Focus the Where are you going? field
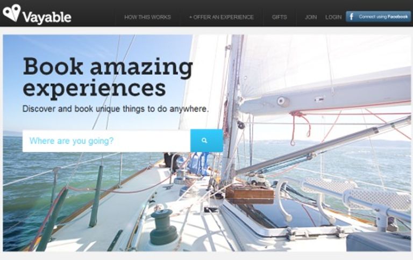This screenshot has width=413, height=260. click(106, 141)
